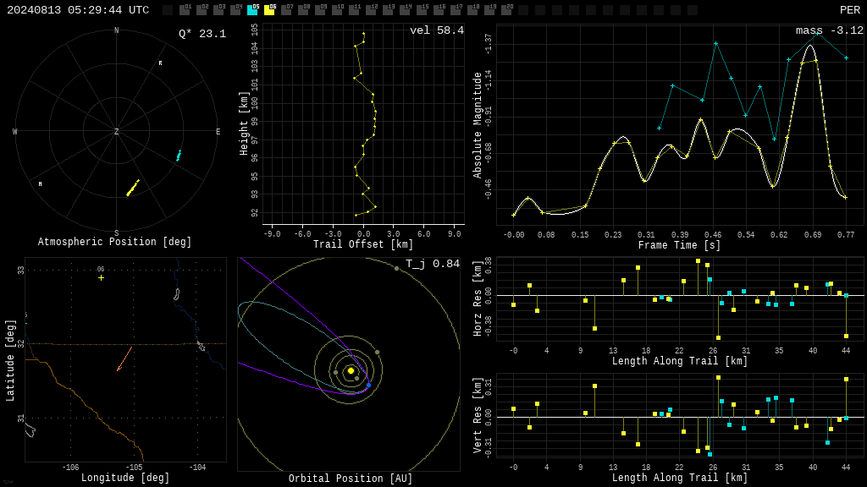The height and width of the screenshot is (487, 867).
Task: Click the mass -3.12 readout
Action: (830, 30)
